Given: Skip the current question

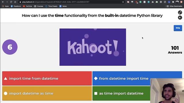Looking at the screenshot, I should click(178, 28).
